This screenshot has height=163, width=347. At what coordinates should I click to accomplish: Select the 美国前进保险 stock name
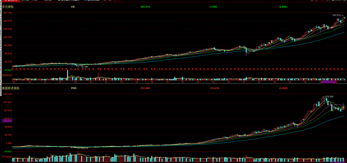tap(10, 88)
